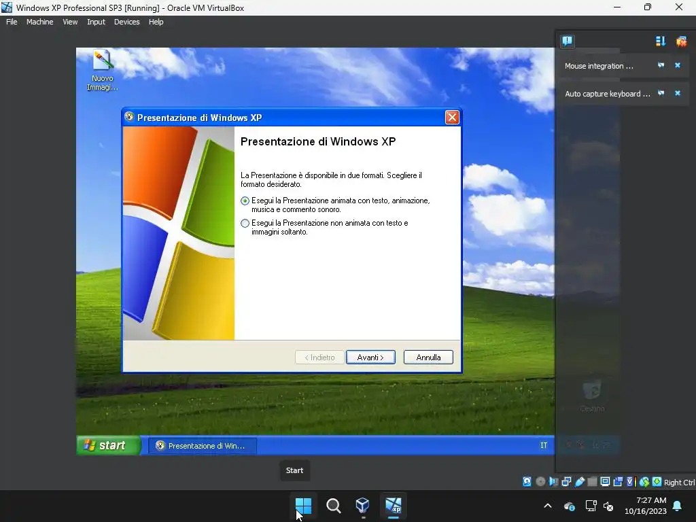Click the network tray icon
This screenshot has width=696, height=522.
[x=591, y=506]
